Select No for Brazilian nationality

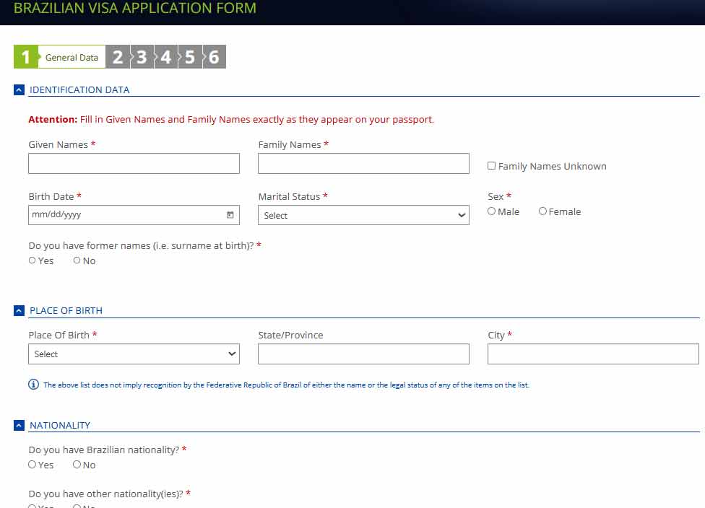pyautogui.click(x=77, y=465)
